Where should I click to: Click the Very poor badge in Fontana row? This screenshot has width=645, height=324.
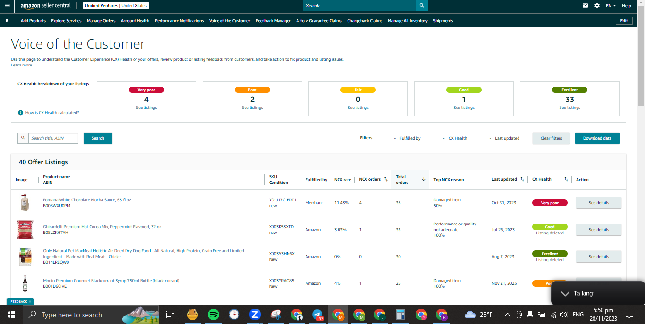550,203
